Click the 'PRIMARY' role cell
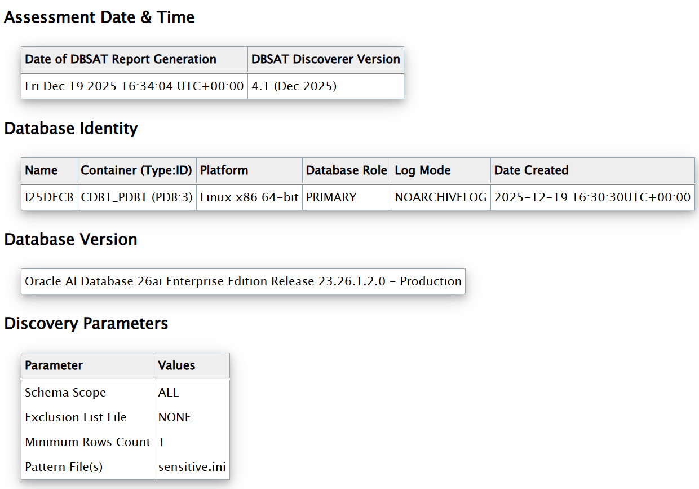The image size is (699, 489). 347,197
